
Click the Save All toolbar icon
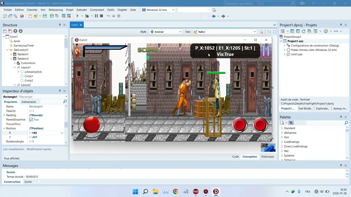(x=52, y=16)
